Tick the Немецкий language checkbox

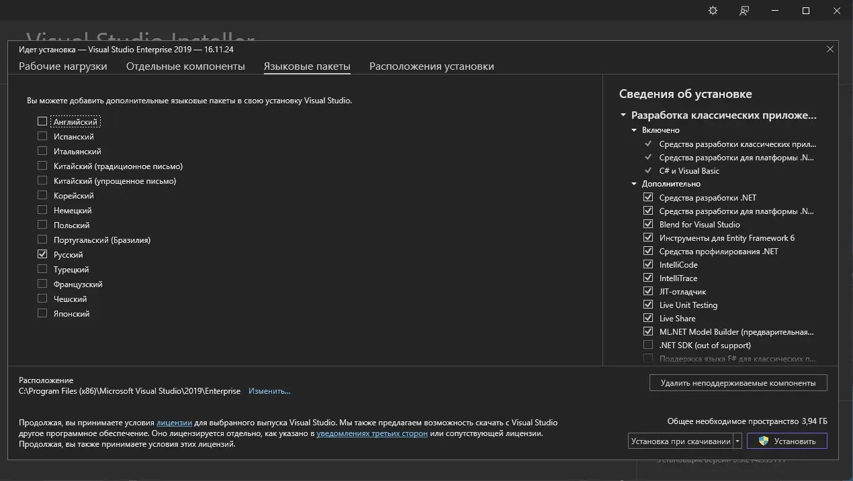click(42, 210)
